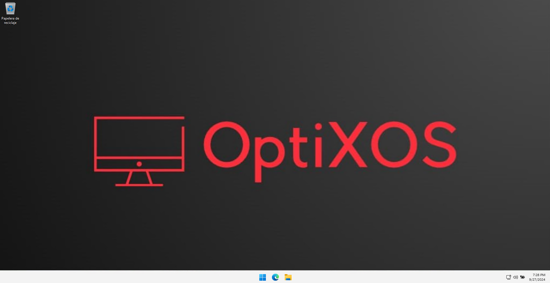Click the battery charging tray icon
550x283 pixels.
523,277
